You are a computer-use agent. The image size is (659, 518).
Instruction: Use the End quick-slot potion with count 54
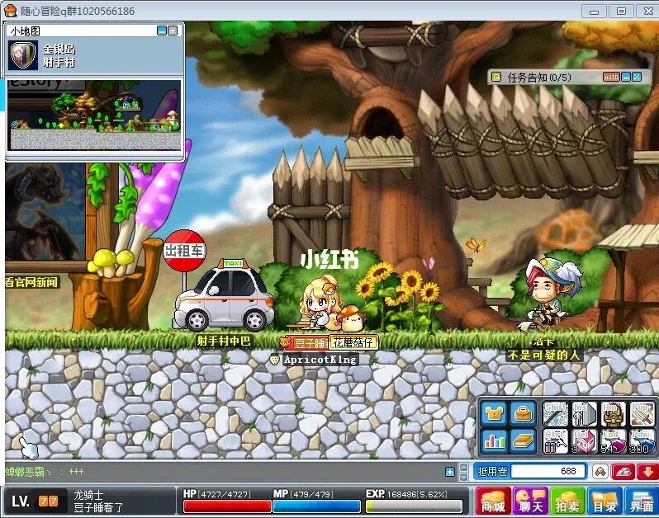pos(614,441)
